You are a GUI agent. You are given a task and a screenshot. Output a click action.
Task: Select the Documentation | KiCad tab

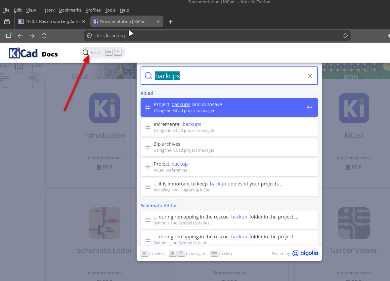[x=127, y=21]
